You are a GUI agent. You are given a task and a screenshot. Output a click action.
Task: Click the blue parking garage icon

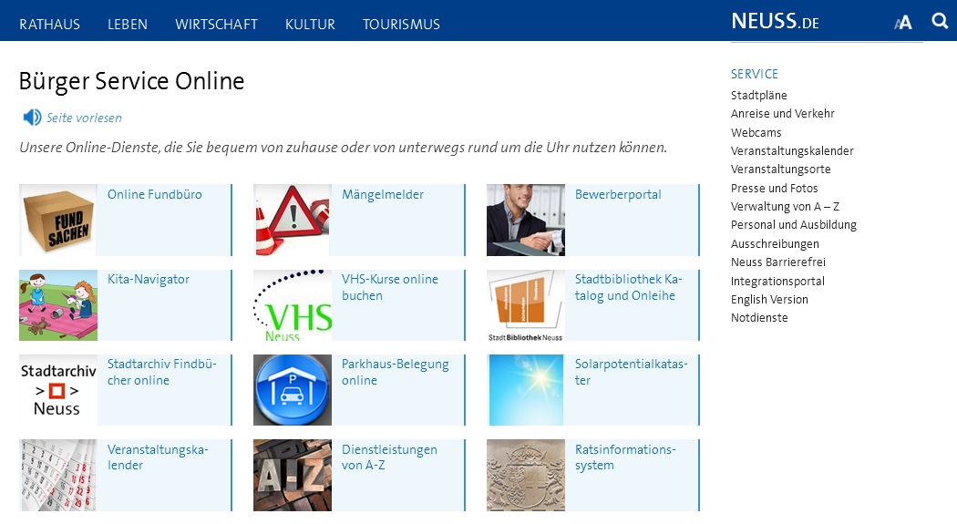pos(292,390)
